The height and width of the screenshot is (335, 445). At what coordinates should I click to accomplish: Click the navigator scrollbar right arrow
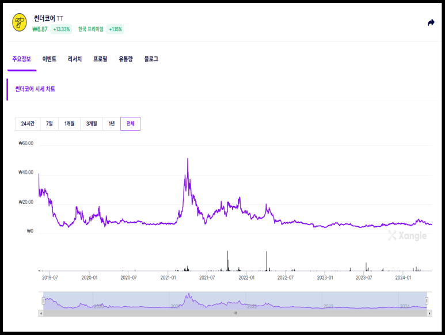pos(429,313)
